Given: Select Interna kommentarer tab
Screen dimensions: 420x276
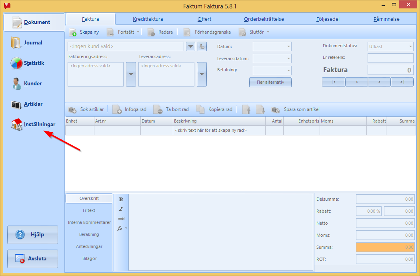Looking at the screenshot, I should click(89, 223).
